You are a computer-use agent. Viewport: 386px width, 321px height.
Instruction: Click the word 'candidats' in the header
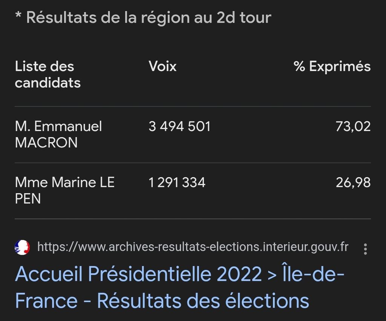tap(48, 82)
